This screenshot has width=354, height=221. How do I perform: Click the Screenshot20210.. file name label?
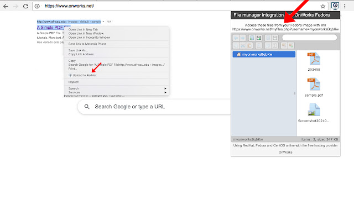pos(314,121)
